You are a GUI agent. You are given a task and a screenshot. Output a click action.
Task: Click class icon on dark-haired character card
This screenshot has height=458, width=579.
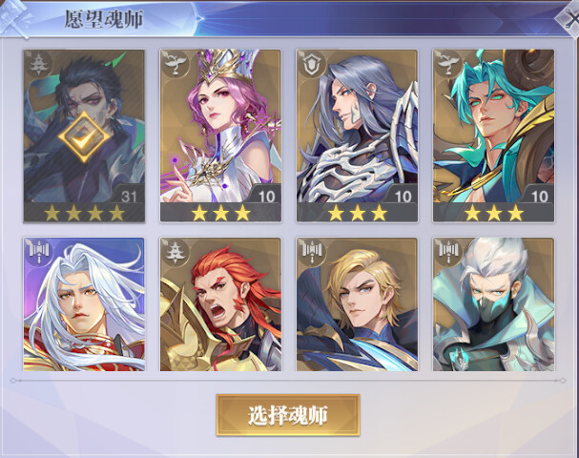37,64
